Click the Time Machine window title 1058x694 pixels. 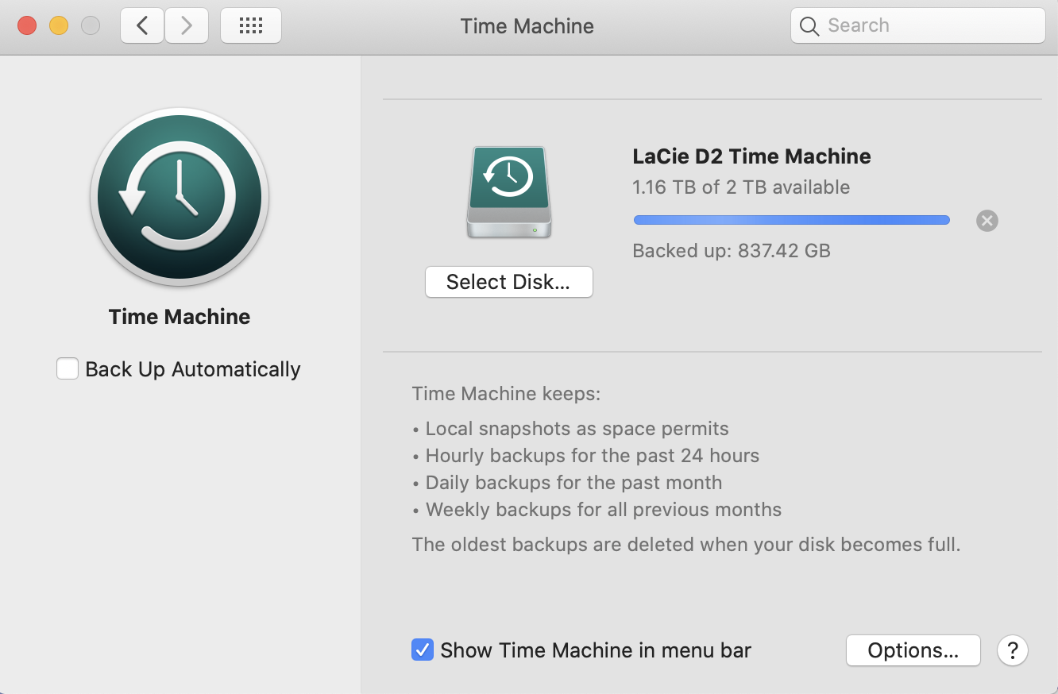click(x=527, y=25)
